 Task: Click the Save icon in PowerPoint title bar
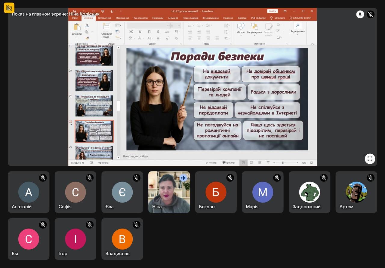(75, 11)
